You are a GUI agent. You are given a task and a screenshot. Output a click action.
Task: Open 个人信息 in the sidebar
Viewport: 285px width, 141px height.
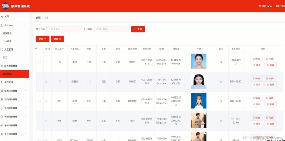coord(7,41)
